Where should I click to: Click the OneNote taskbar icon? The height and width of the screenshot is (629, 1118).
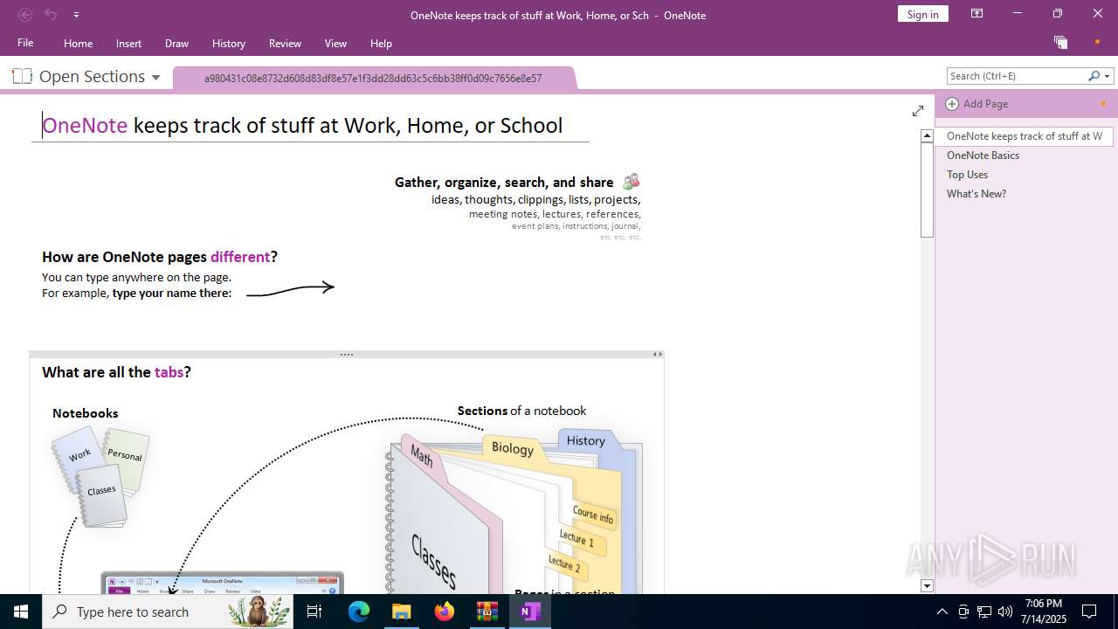pos(529,612)
